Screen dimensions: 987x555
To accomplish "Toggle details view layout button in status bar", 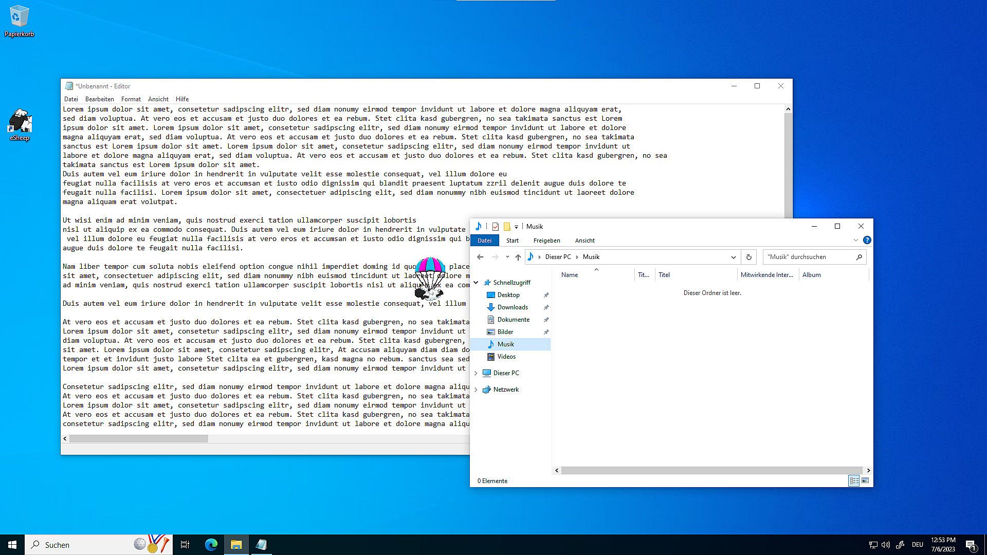I will point(854,481).
